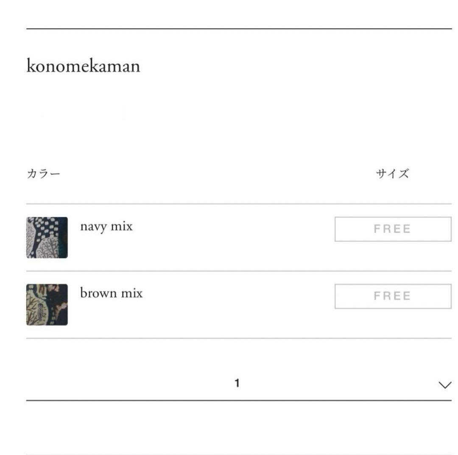This screenshot has height=455, width=458.
Task: Click the FREE size button for navy mix
Action: tap(392, 229)
